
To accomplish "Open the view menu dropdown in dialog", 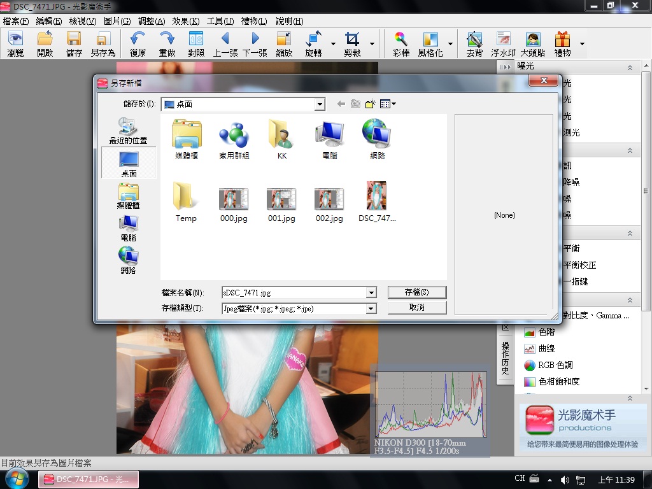I will pyautogui.click(x=388, y=104).
